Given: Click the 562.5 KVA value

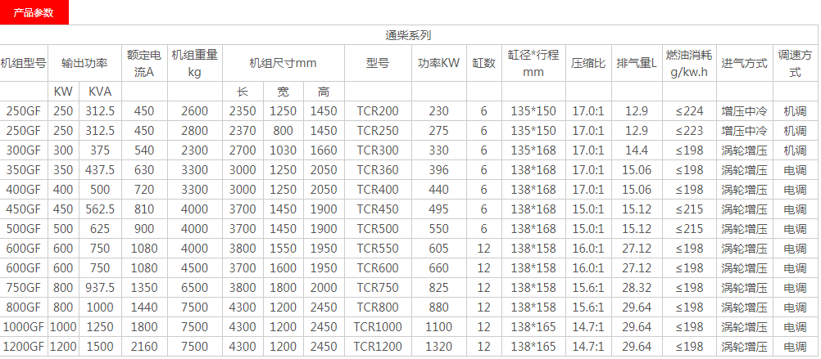Looking at the screenshot, I should tap(100, 209).
